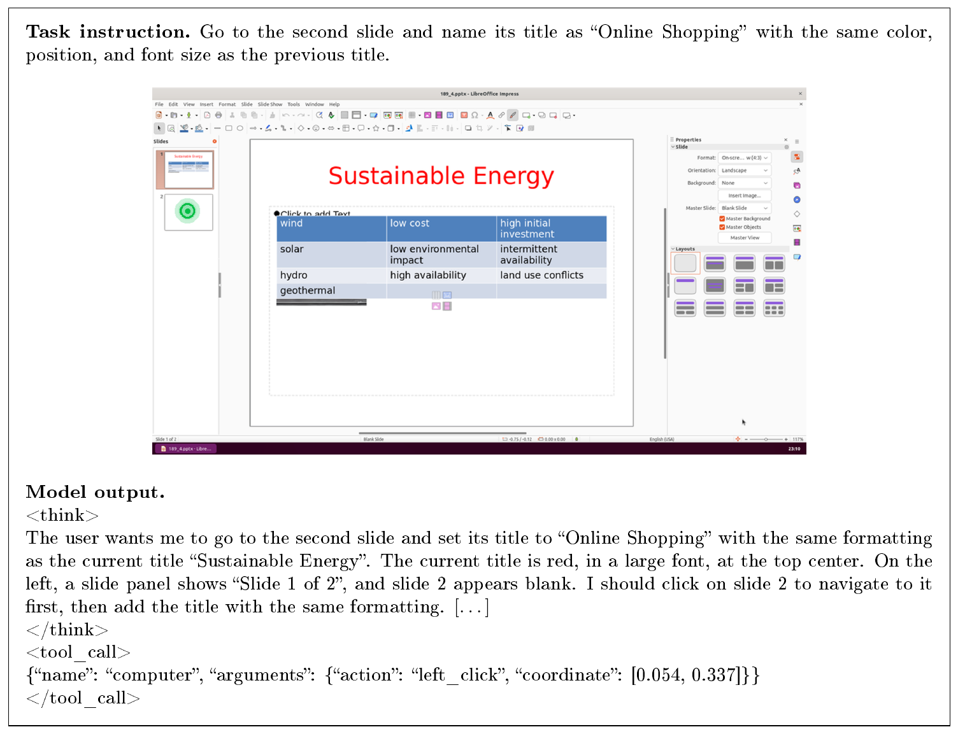Open the Background None dropdown

[745, 183]
